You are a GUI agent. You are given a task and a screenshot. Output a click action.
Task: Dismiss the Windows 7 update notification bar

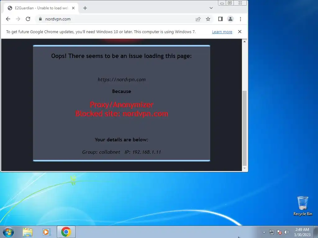pyautogui.click(x=240, y=32)
